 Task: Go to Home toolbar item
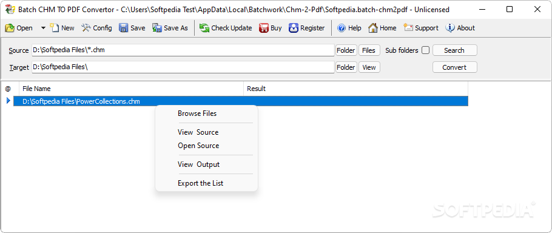tap(382, 28)
